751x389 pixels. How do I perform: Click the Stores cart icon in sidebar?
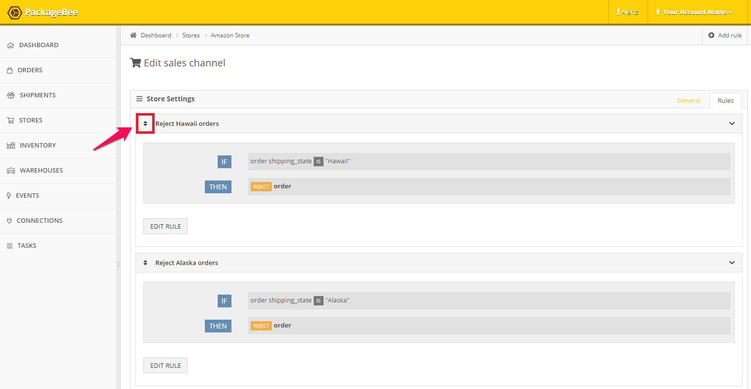10,120
